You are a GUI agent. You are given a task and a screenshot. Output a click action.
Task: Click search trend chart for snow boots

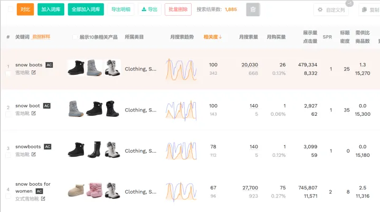pos(181,69)
